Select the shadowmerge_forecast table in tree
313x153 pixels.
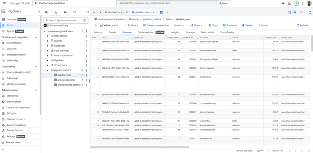pos(69,85)
